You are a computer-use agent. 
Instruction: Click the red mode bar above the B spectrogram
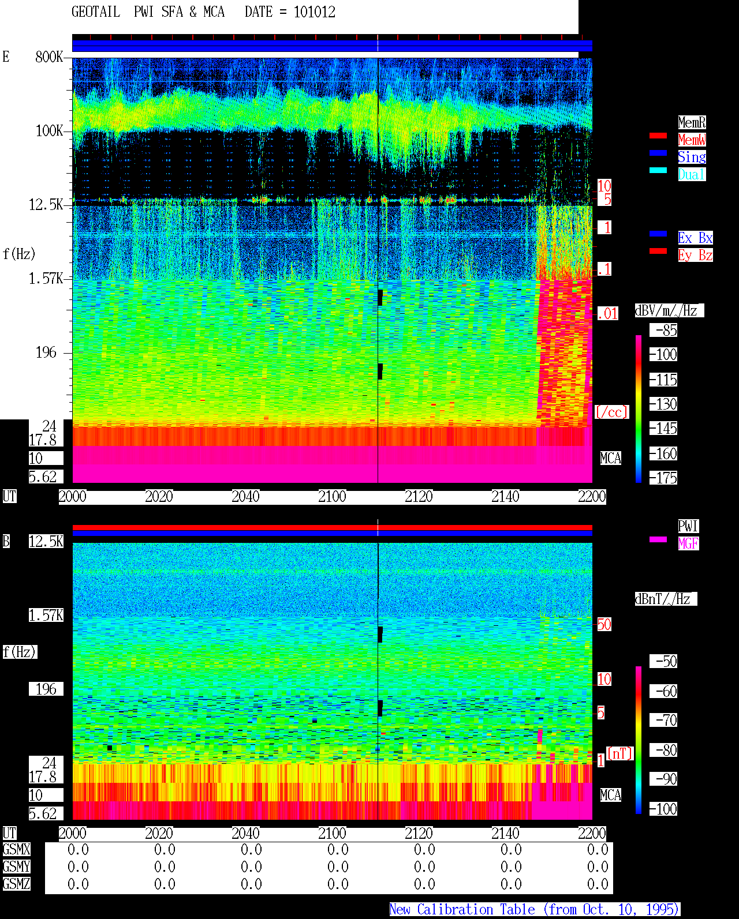pyautogui.click(x=332, y=527)
